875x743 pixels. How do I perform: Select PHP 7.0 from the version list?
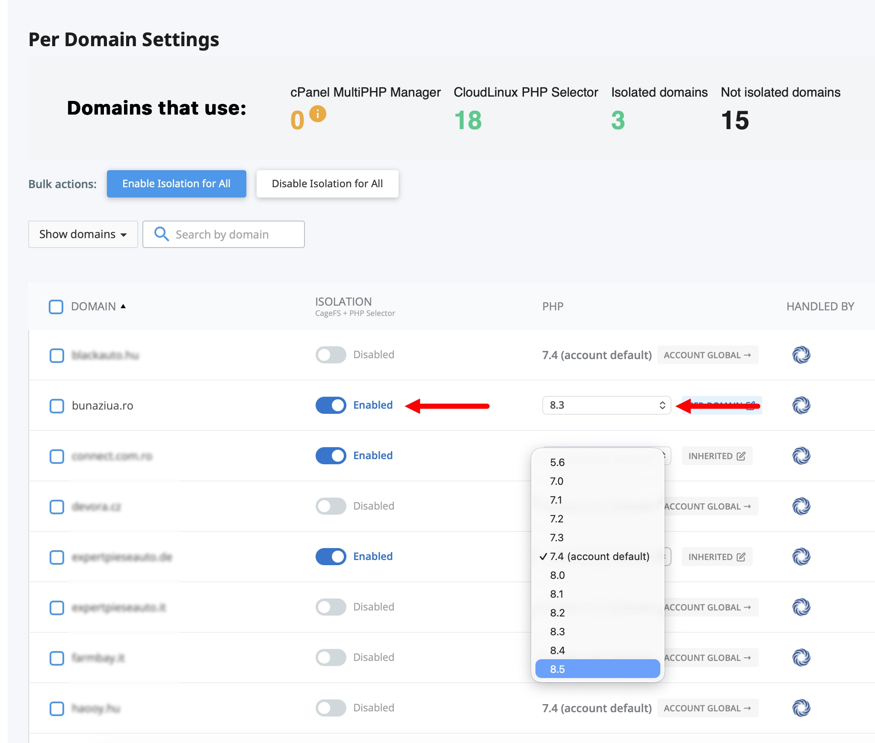coord(597,481)
